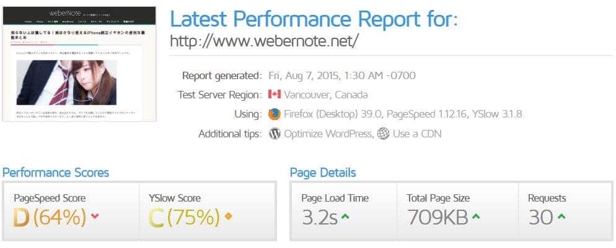Viewport: 616px width, 248px height.
Task: Click the weberNote site screenshot thumbnail
Action: [x=79, y=64]
